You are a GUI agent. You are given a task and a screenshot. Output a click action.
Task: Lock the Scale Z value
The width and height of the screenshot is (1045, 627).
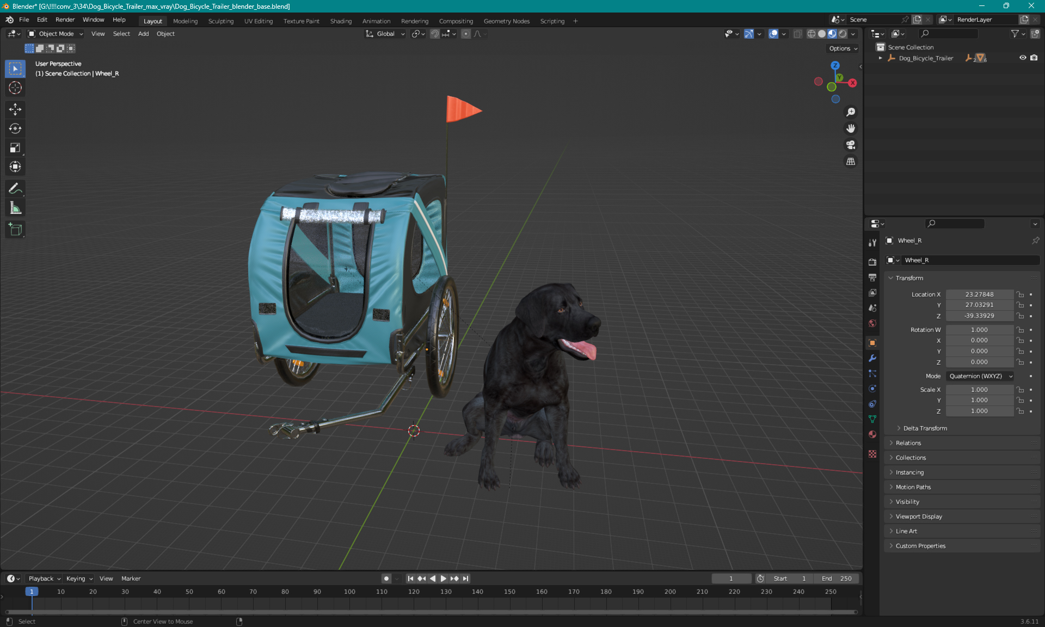point(1021,411)
